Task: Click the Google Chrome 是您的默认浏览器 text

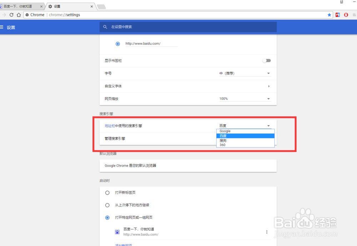Action: (130, 166)
